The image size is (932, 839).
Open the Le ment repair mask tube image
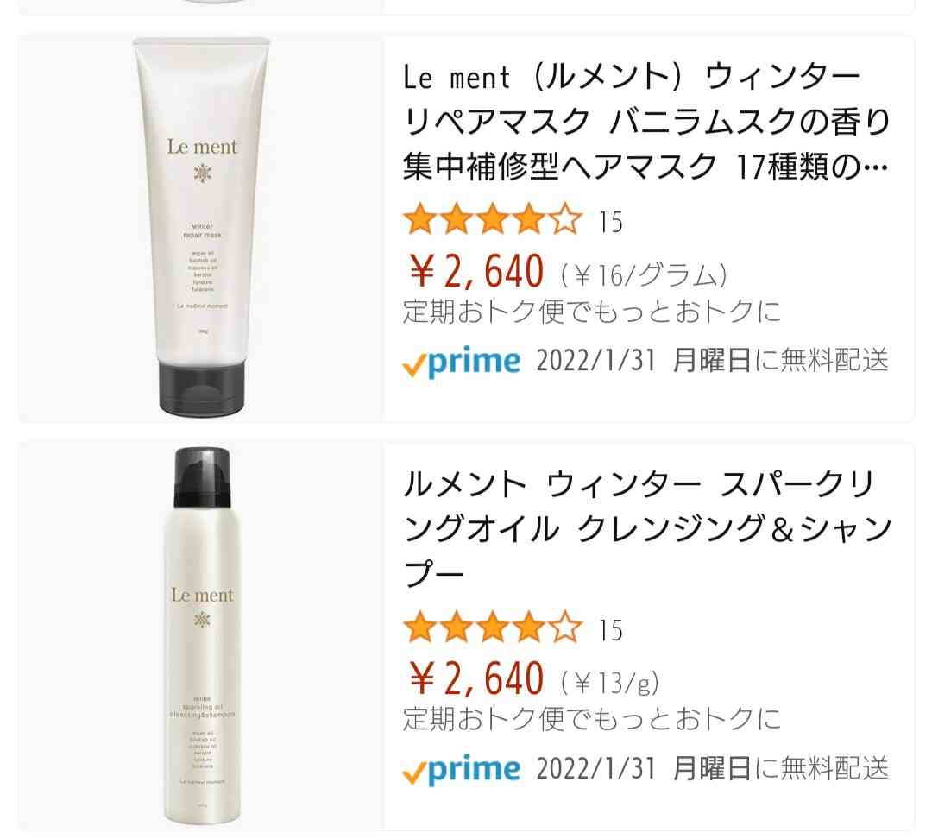coord(201,228)
